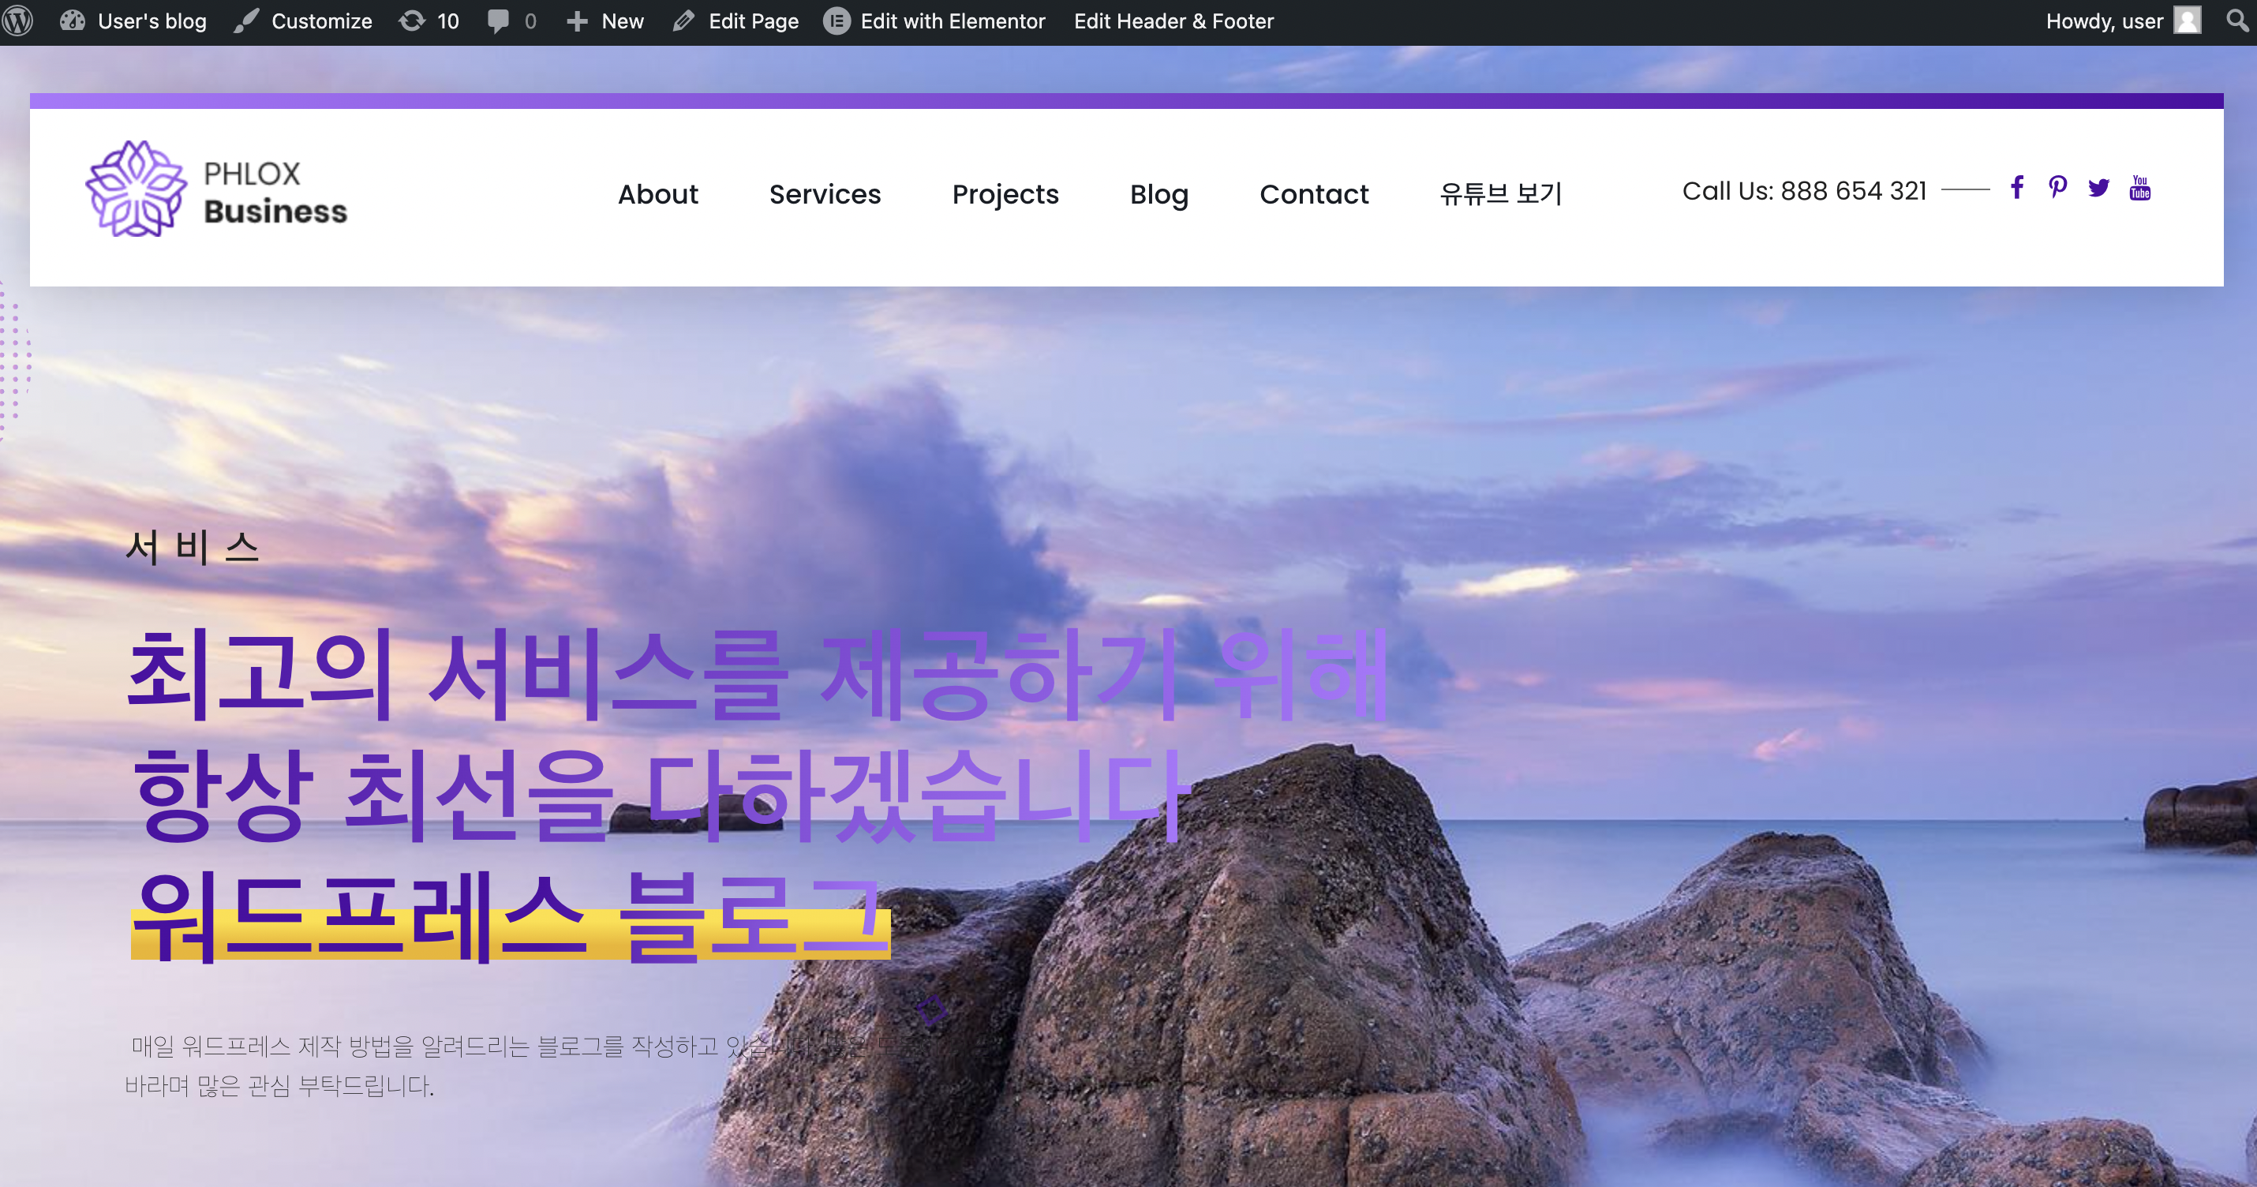Click Phlox Business flower logo
Screen dimensions: 2257x1187
point(136,189)
